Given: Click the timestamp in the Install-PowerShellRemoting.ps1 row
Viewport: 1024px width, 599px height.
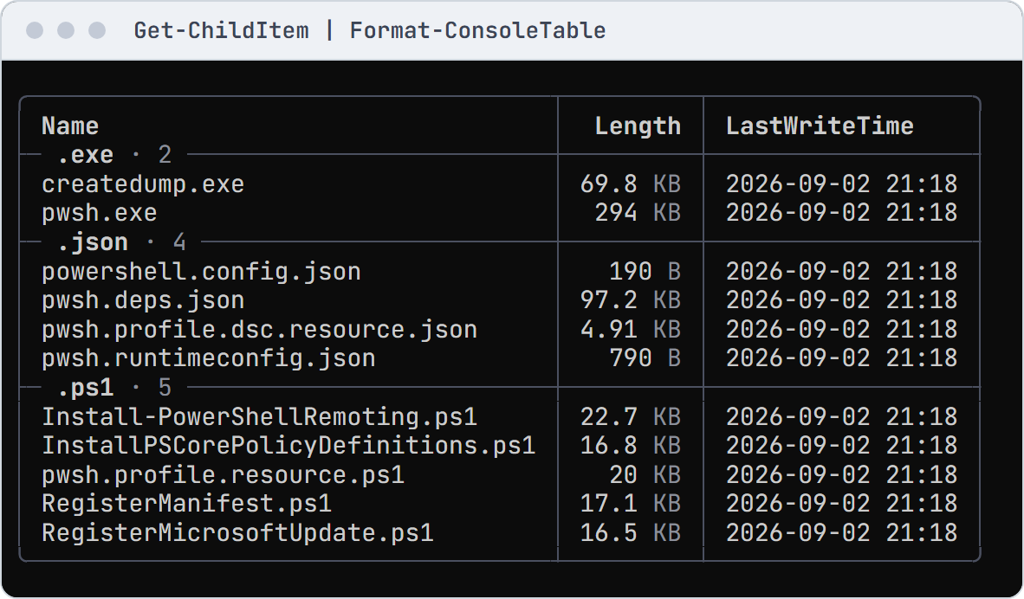Looking at the screenshot, I should click(x=842, y=416).
